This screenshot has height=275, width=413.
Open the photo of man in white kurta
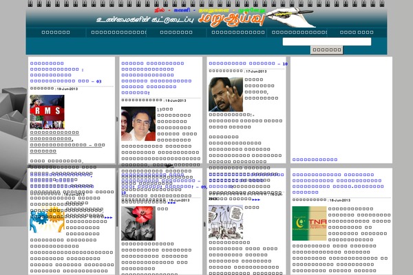[x=138, y=124]
